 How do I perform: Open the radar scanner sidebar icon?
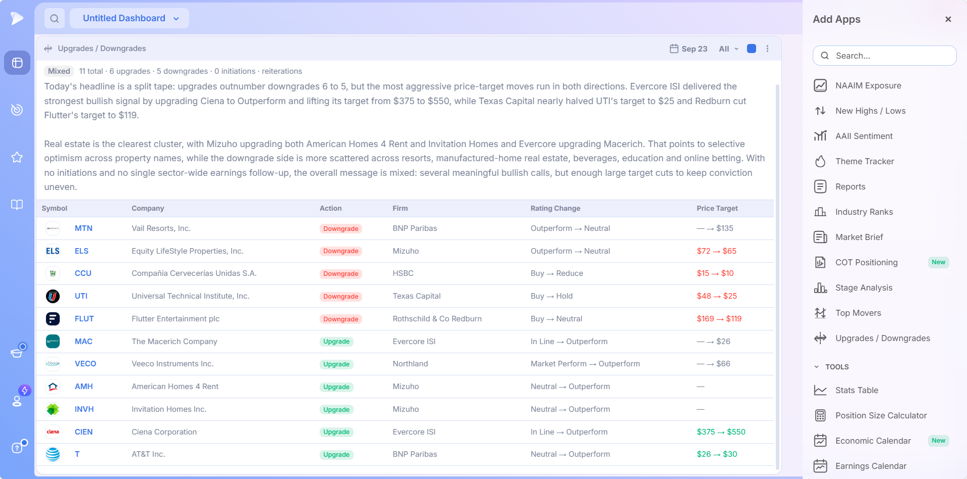(x=17, y=110)
